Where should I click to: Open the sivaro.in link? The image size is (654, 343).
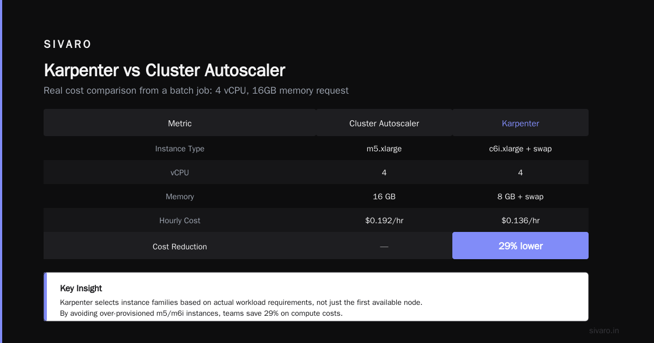tap(604, 330)
